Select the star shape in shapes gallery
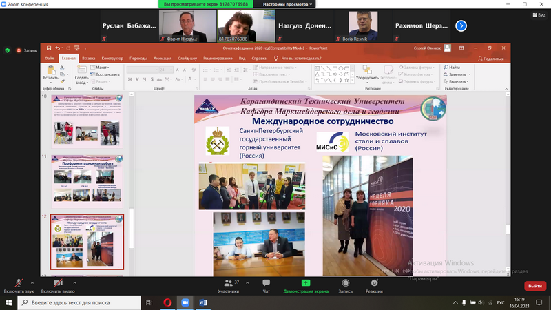This screenshot has width=551, height=310. click(x=346, y=81)
